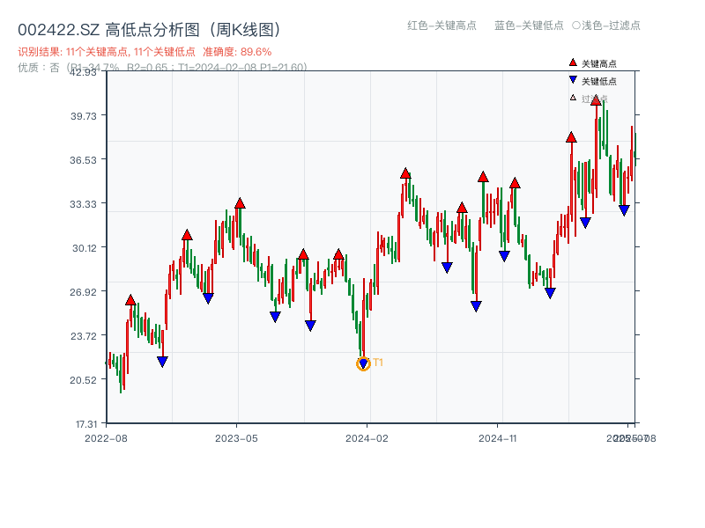
Task: Click the chart title 002422.SZ 高低点分析图
Action: coord(149,30)
